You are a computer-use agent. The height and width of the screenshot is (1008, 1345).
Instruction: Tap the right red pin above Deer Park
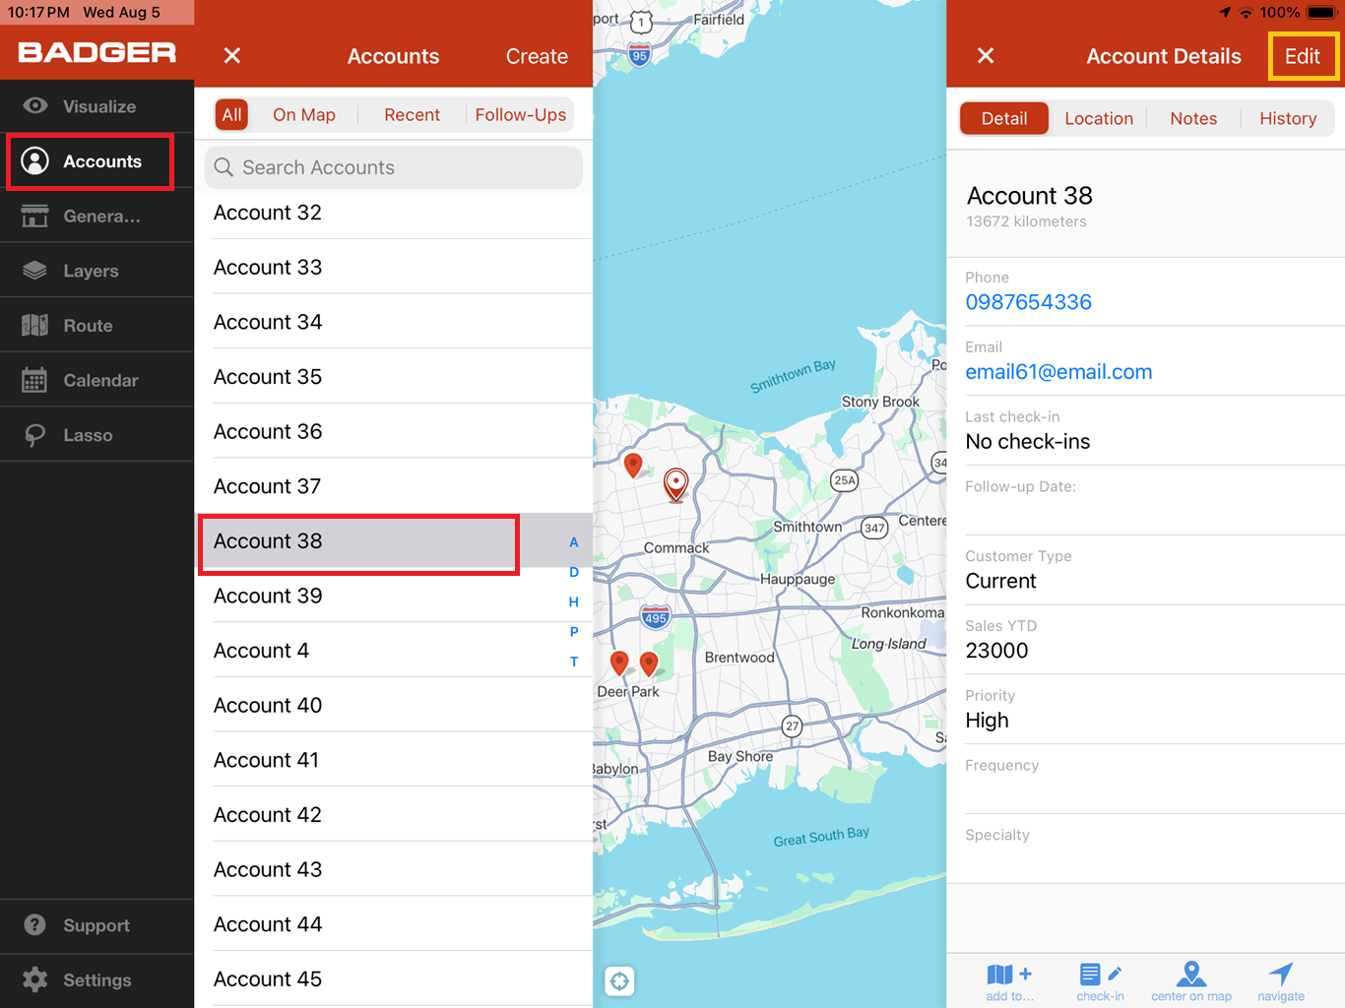649,663
